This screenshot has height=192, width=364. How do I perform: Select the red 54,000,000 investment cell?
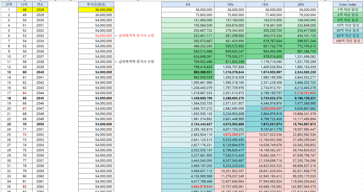pos(96,36)
